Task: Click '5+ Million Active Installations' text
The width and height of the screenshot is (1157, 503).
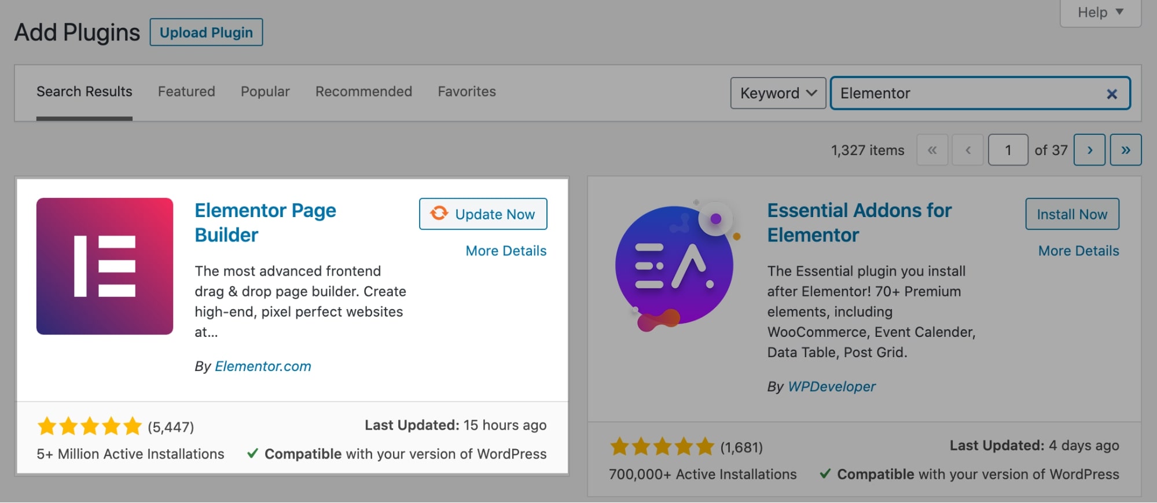Action: coord(130,454)
